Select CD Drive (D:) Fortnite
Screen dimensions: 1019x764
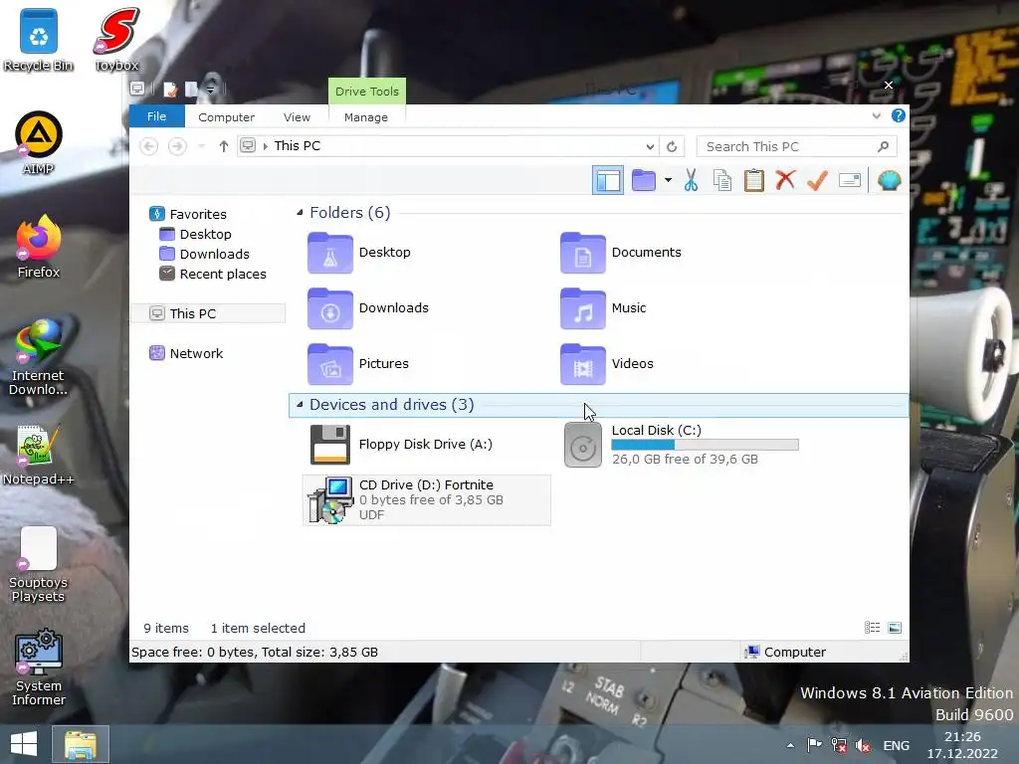tap(426, 499)
